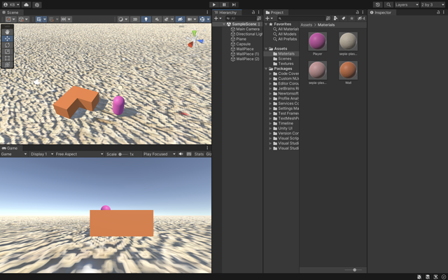Switch to the Game tab
Viewport: 448px width, 280px height.
(10, 148)
